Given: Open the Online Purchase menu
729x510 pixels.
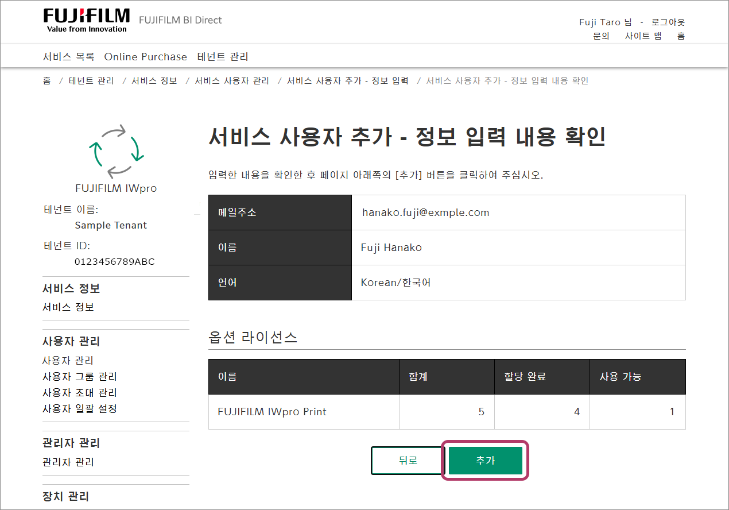Looking at the screenshot, I should tap(145, 57).
